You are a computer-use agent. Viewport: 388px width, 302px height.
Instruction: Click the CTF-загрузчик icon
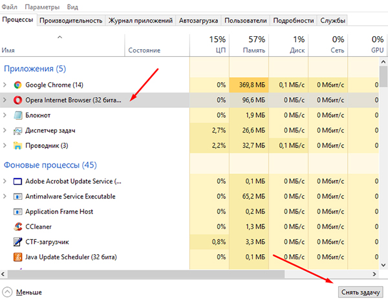[17, 242]
